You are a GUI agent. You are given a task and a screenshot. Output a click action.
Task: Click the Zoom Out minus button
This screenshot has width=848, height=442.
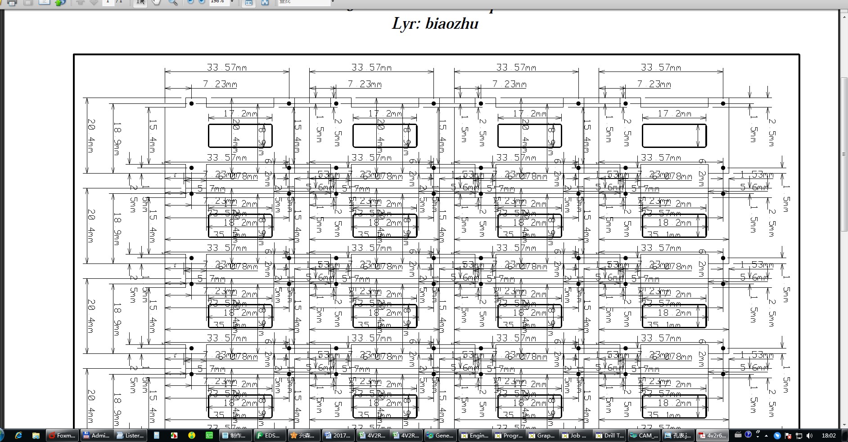point(190,2)
